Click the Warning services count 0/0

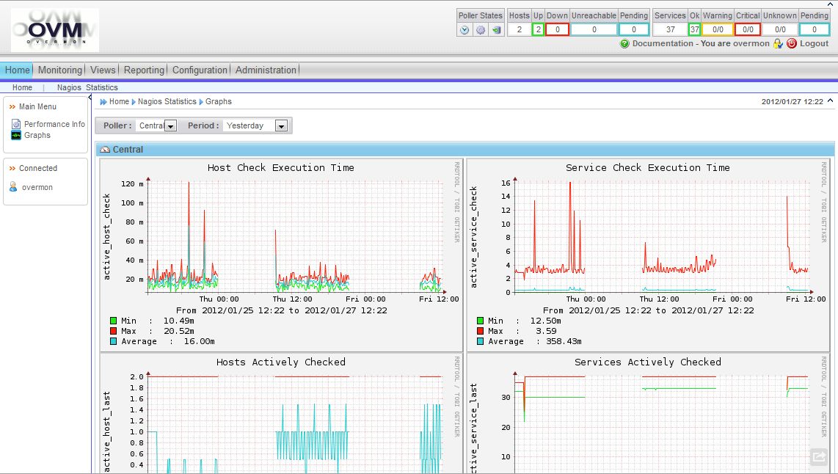(x=718, y=30)
